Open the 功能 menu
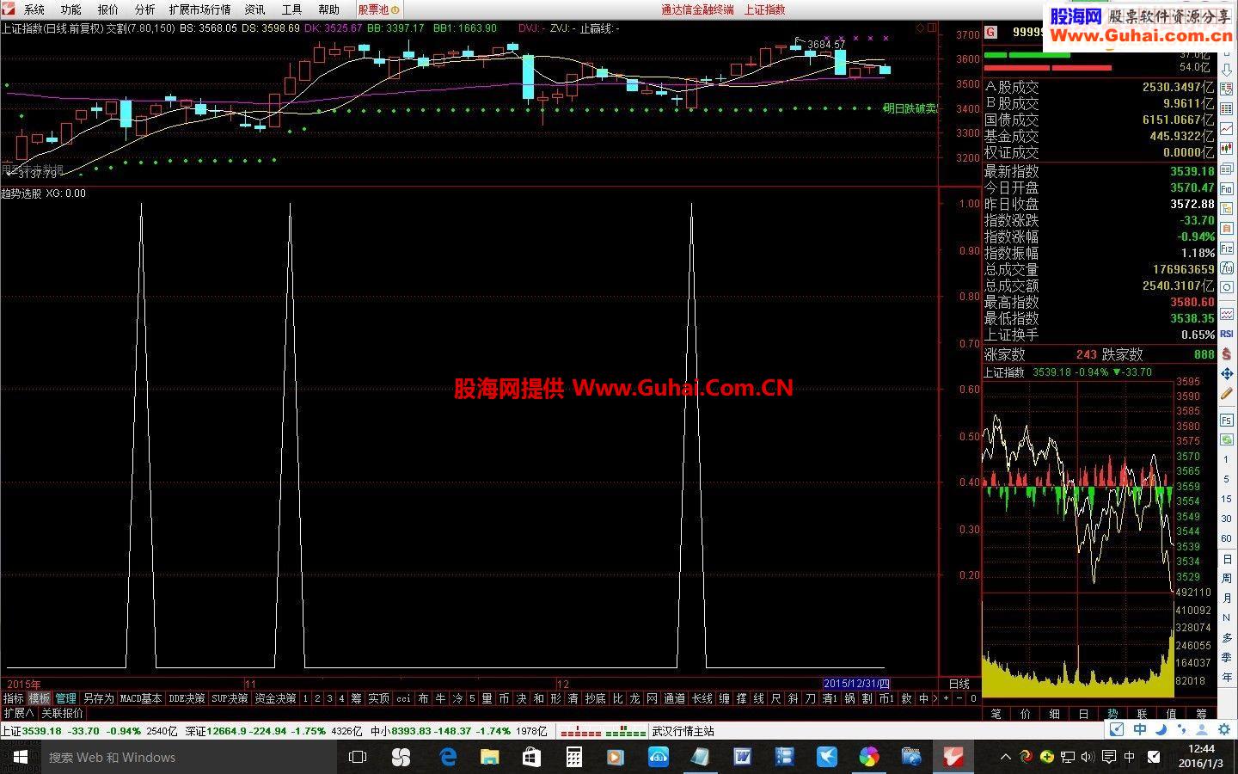The height and width of the screenshot is (774, 1238). coord(70,9)
